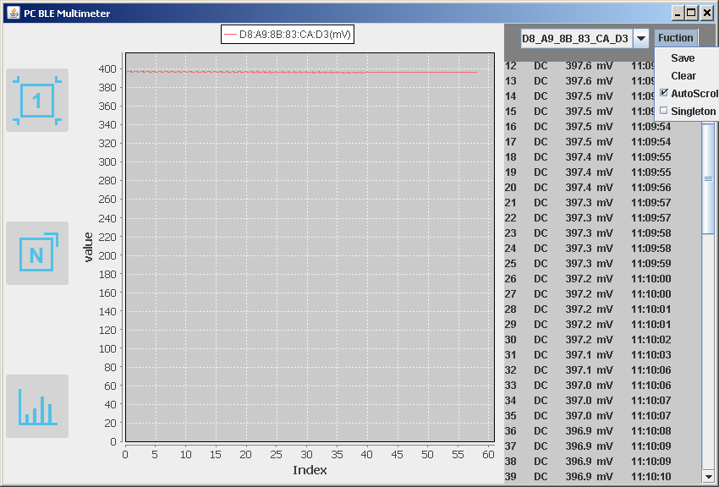Select the multi-device N mode icon
The height and width of the screenshot is (487, 719).
tap(36, 253)
